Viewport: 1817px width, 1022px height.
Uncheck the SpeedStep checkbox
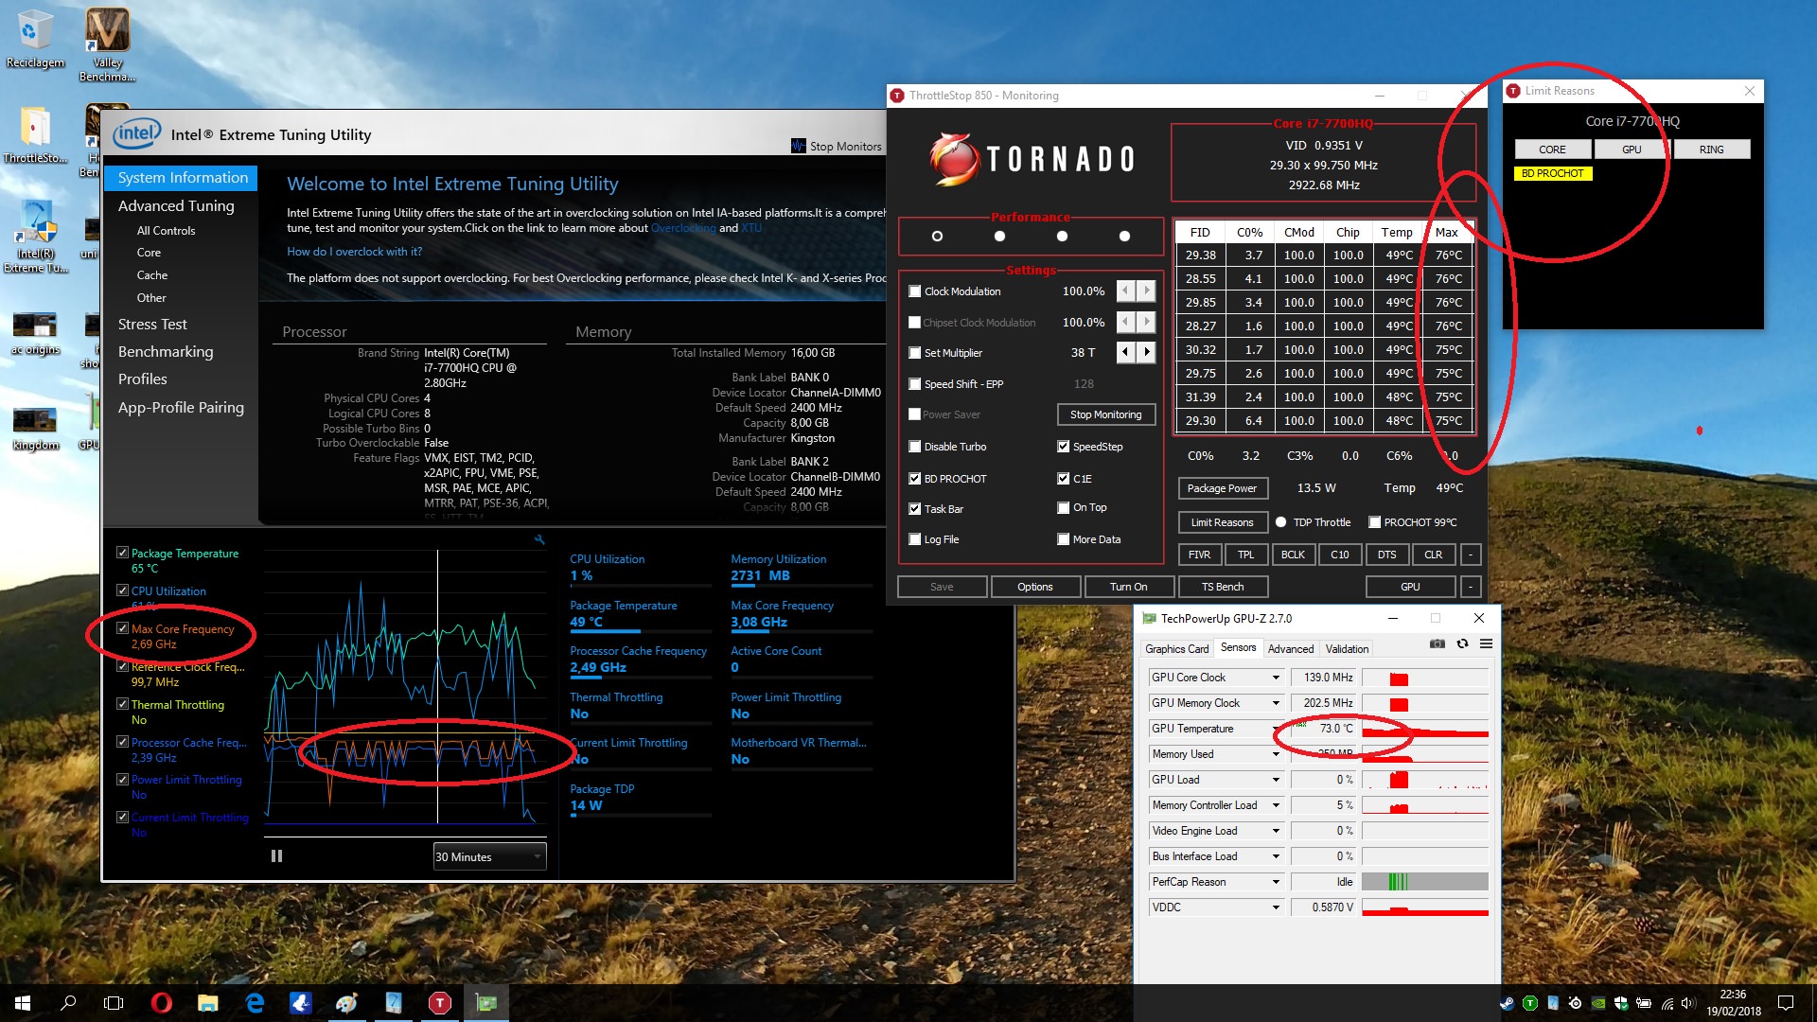click(1063, 446)
